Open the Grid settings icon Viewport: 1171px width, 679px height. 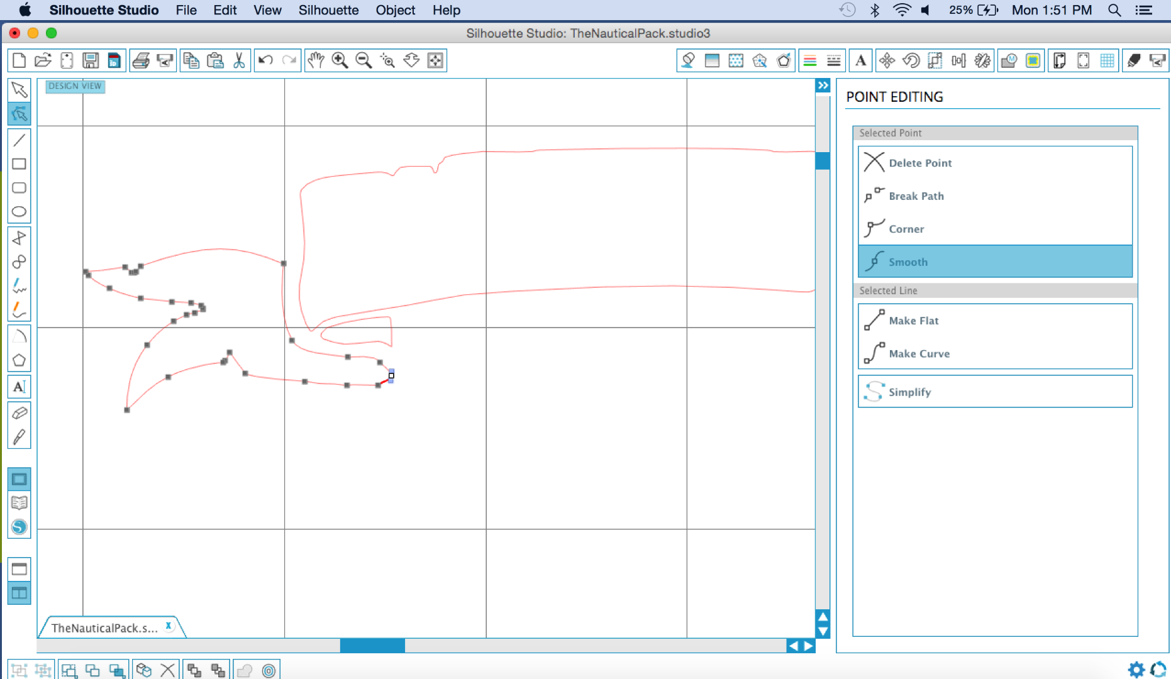[1107, 60]
